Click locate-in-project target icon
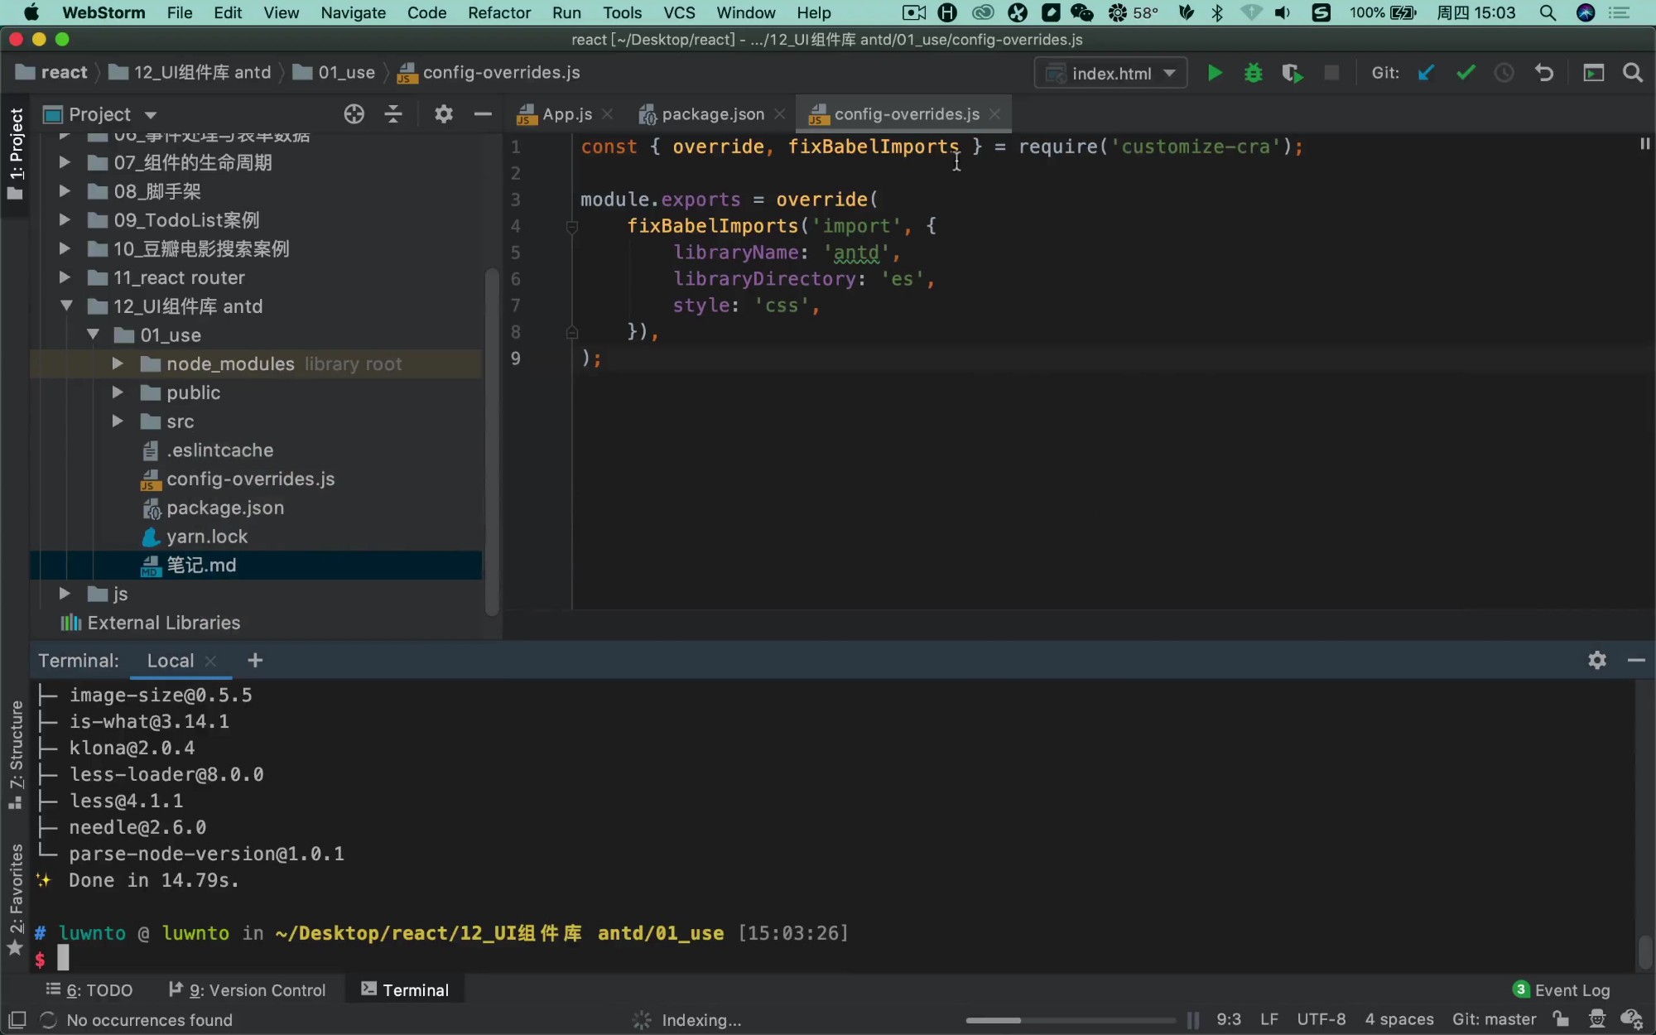Screen dimensions: 1656x1035 (x=354, y=114)
